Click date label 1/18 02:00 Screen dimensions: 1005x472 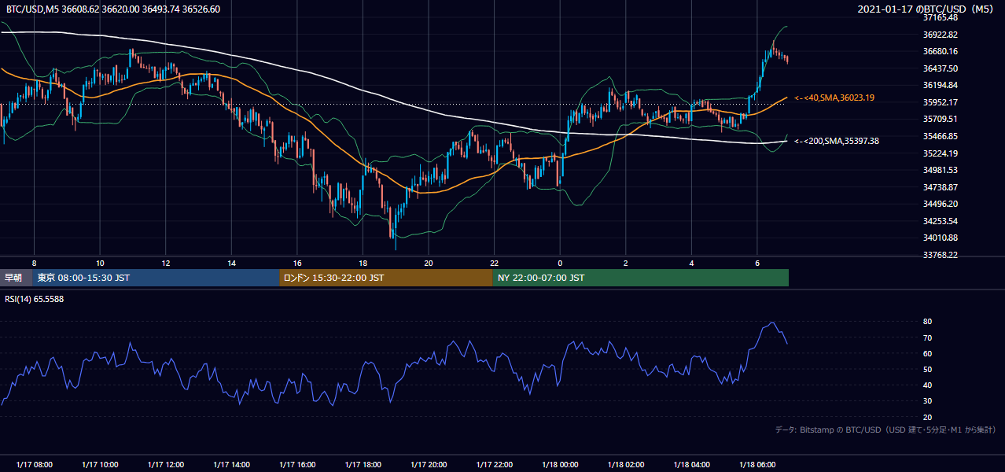click(626, 465)
